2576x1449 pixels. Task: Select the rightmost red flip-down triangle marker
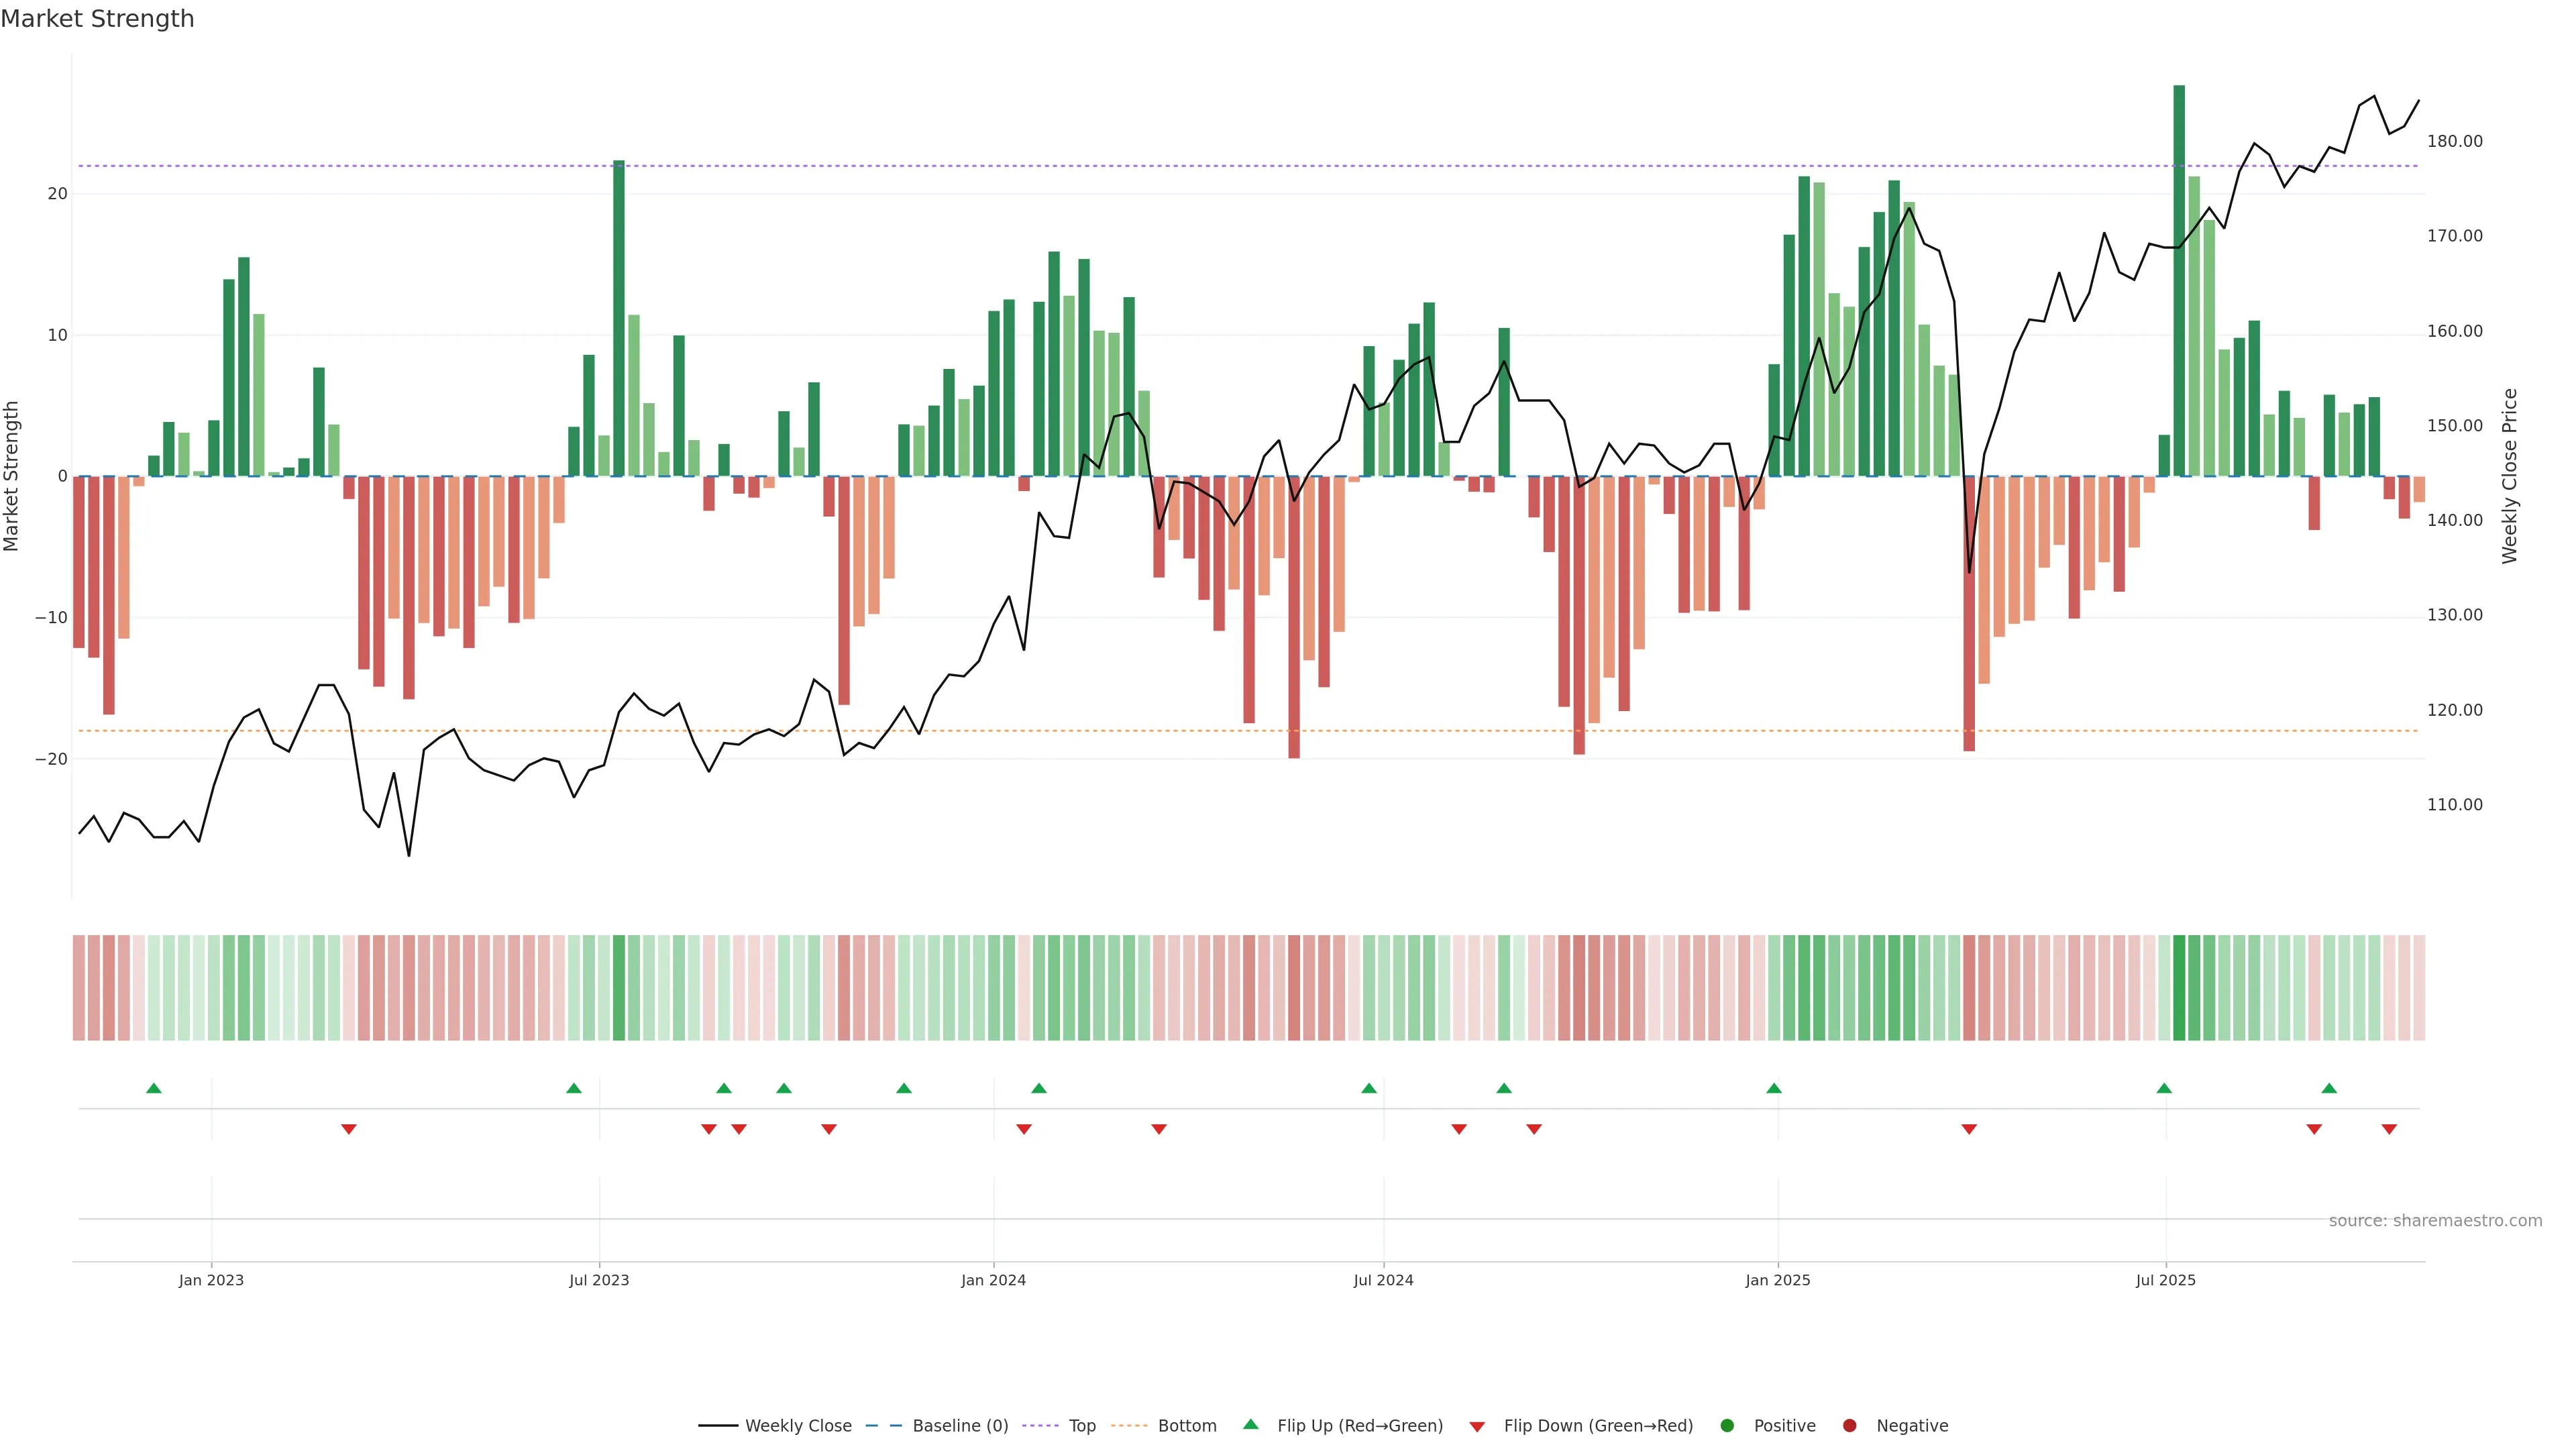pos(2389,1129)
